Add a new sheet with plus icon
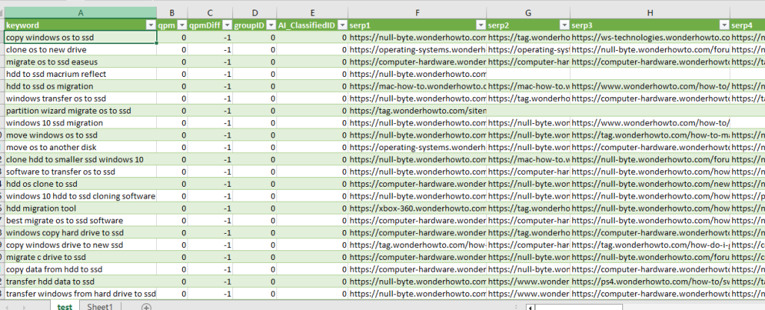765x310 pixels. click(x=146, y=306)
